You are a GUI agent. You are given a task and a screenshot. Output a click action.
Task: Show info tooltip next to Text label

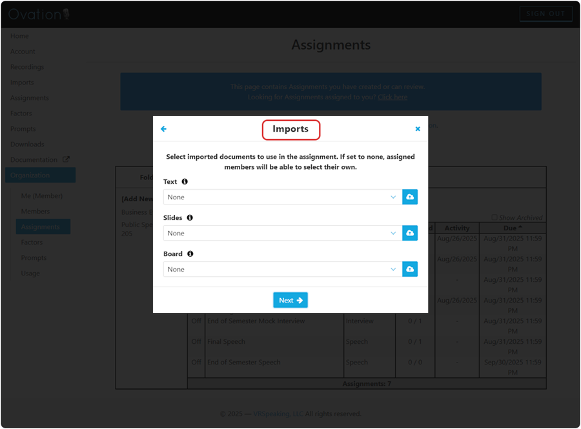pos(185,181)
